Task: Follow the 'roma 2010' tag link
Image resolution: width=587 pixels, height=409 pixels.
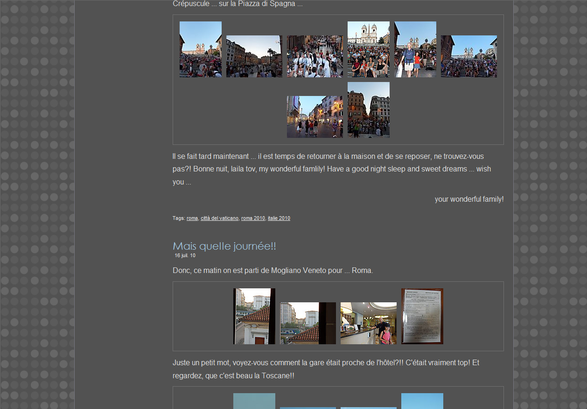Action: point(253,218)
